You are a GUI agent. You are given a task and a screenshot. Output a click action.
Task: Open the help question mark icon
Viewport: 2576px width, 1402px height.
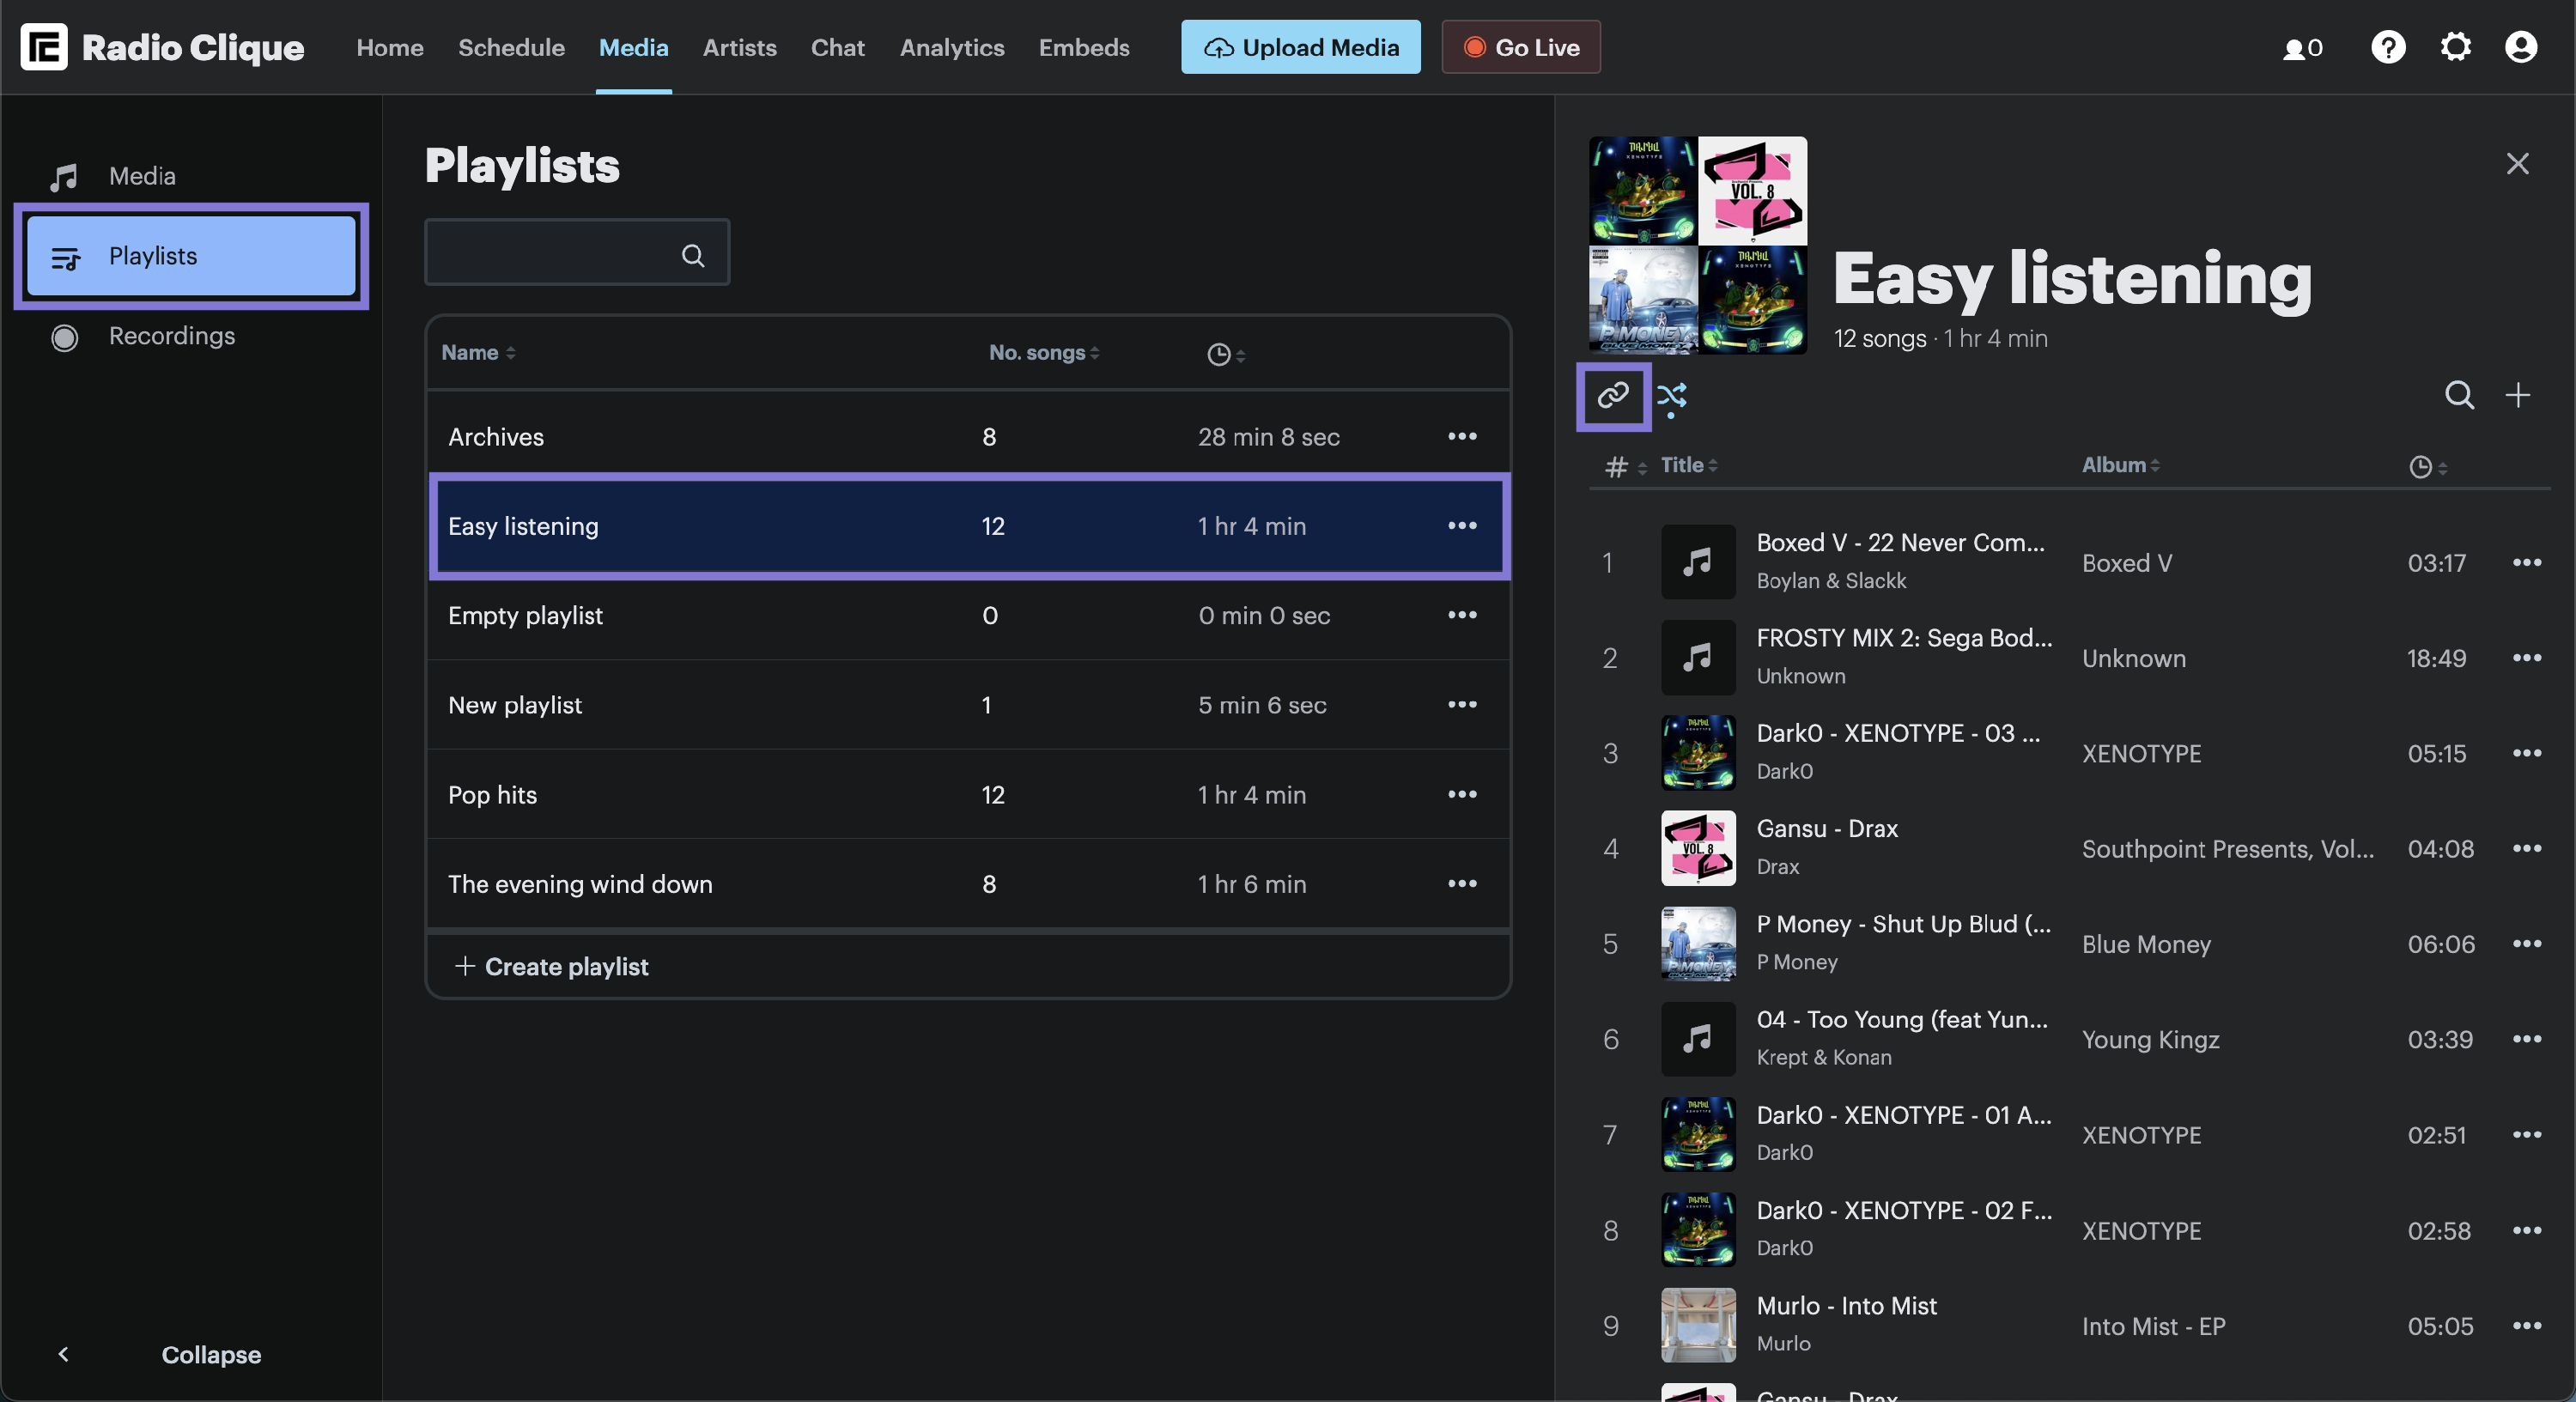coord(2388,47)
